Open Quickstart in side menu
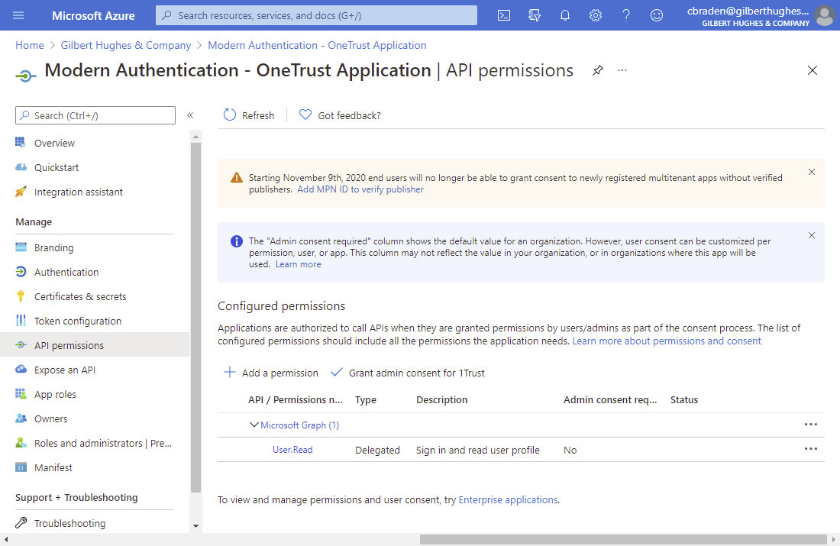 click(57, 167)
